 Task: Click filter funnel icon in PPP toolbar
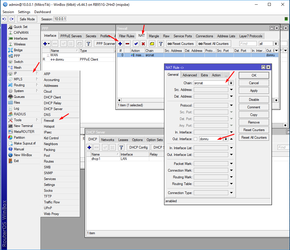click(88, 44)
